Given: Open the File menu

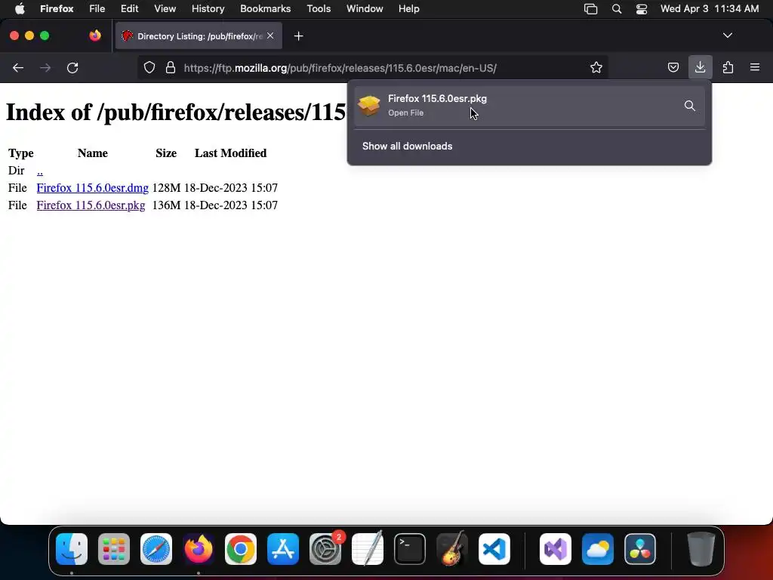Looking at the screenshot, I should tap(97, 8).
